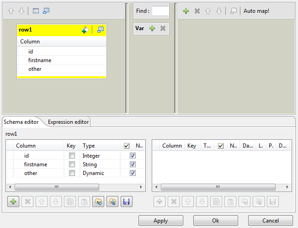The image size is (298, 228).
Task: Uncheck Nullable checkbox for firstname column
Action: pos(133,164)
